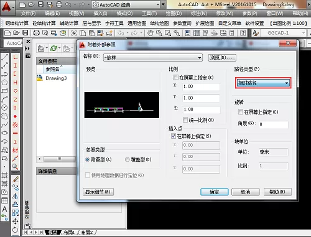Viewport: 311px width, 237px height.
Task: Select the 附着型(A) radio button
Action: (x=87, y=159)
